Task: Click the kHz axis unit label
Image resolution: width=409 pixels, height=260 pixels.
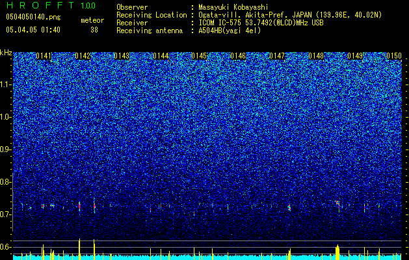Action: click(x=6, y=53)
